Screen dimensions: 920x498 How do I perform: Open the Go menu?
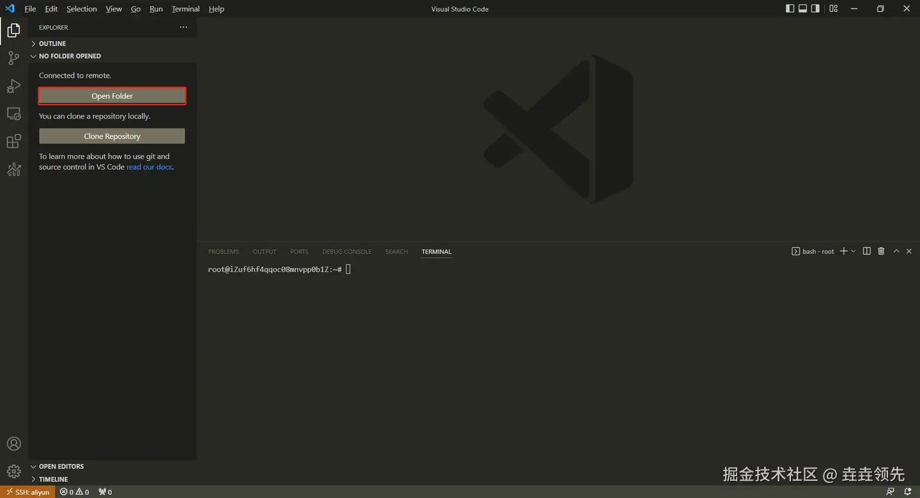(x=135, y=9)
